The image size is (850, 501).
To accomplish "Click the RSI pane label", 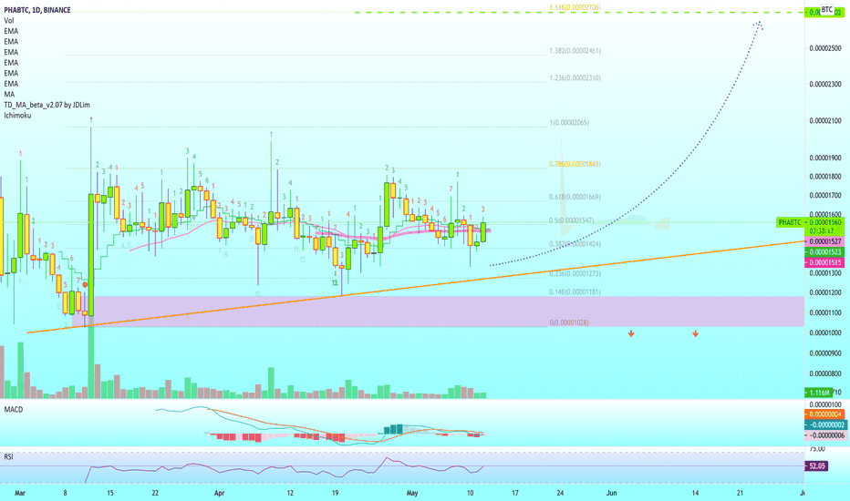I will pos(8,456).
